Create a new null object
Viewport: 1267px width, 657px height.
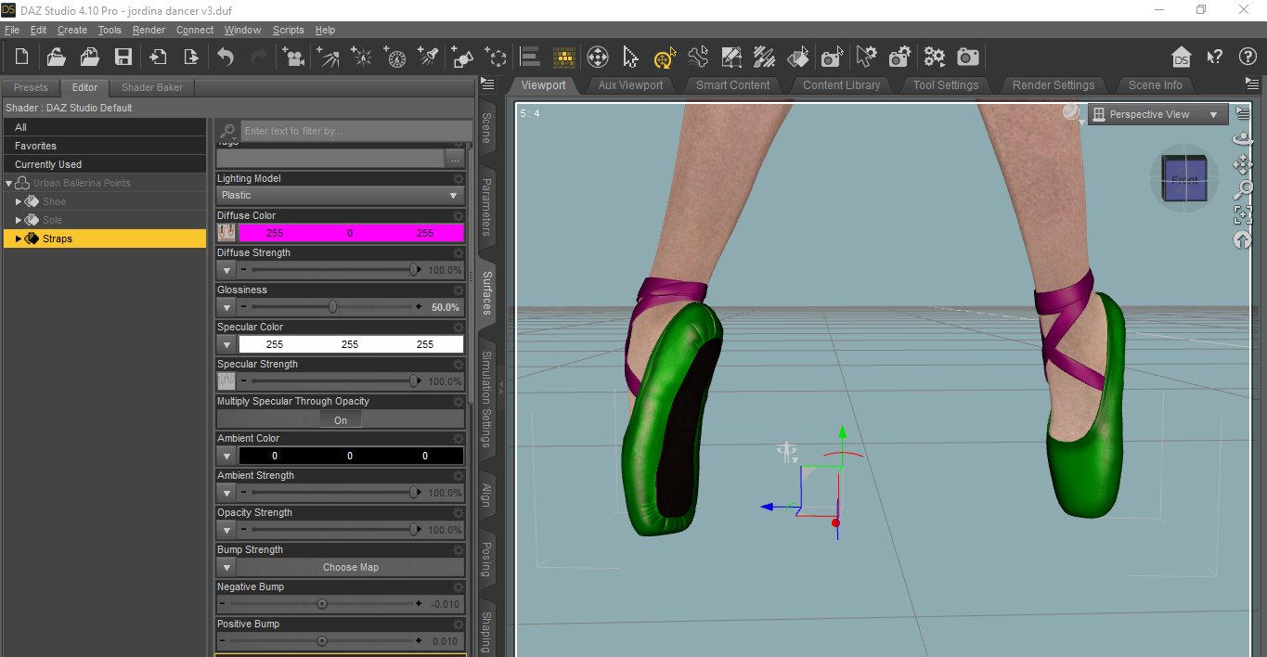497,57
